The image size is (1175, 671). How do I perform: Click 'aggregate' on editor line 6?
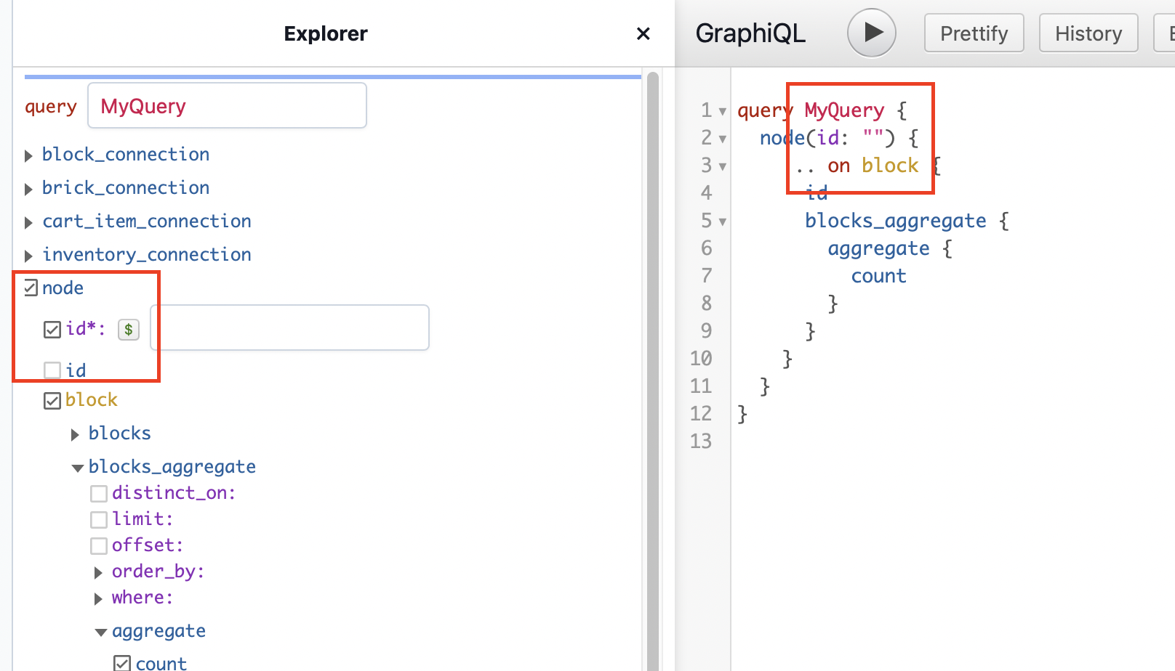tap(878, 248)
